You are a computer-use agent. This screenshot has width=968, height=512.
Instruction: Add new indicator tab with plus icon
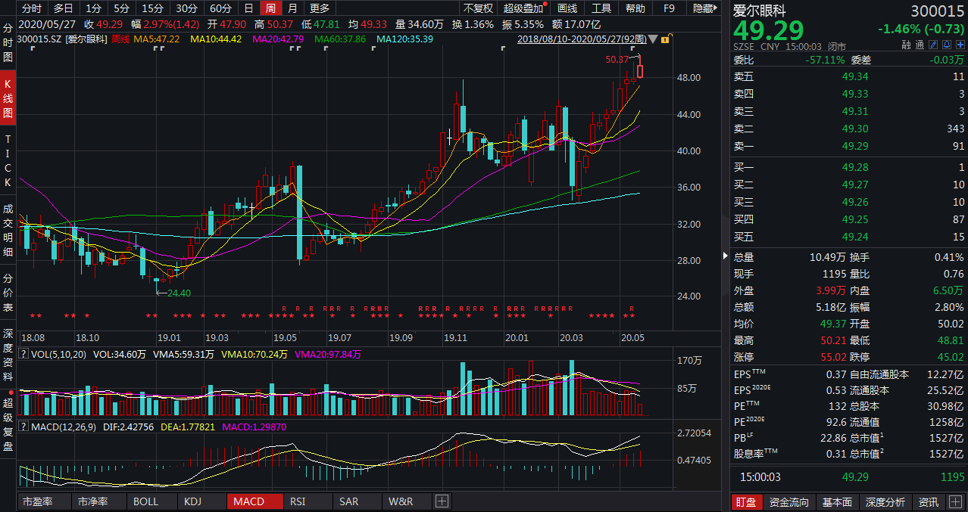click(442, 501)
